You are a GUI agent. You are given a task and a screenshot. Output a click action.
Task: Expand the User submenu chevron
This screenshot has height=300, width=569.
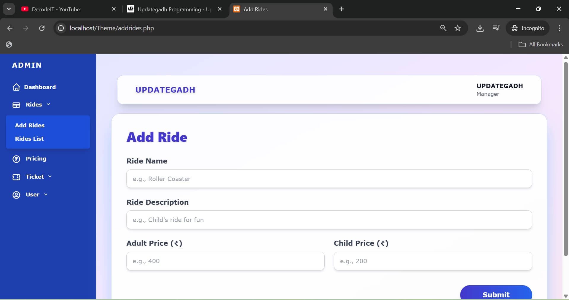pos(46,195)
